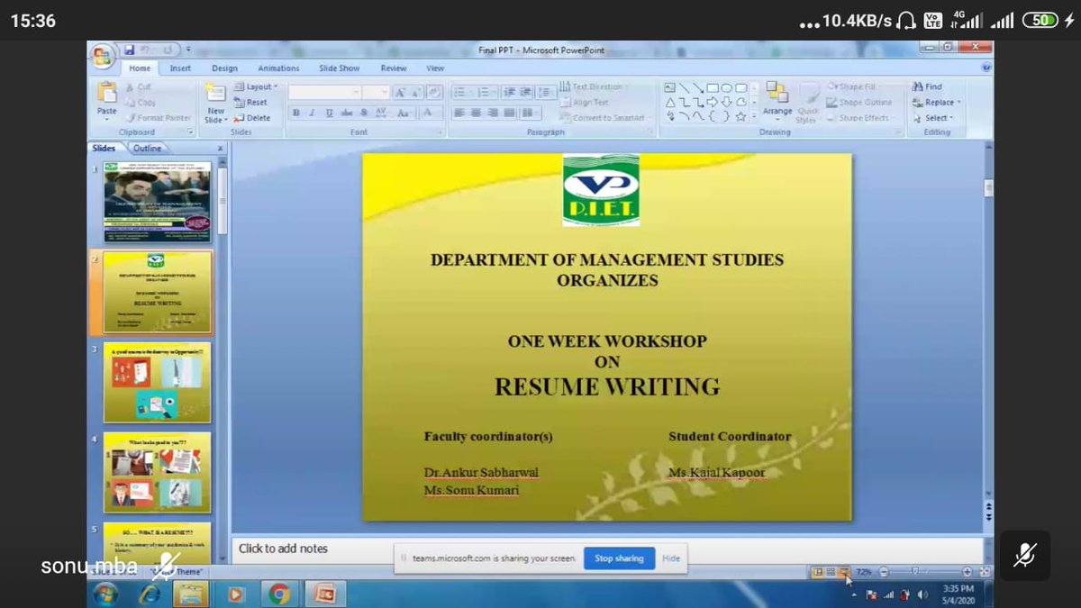Apply left text alignment
Screen dimensions: 1081x608
459,113
